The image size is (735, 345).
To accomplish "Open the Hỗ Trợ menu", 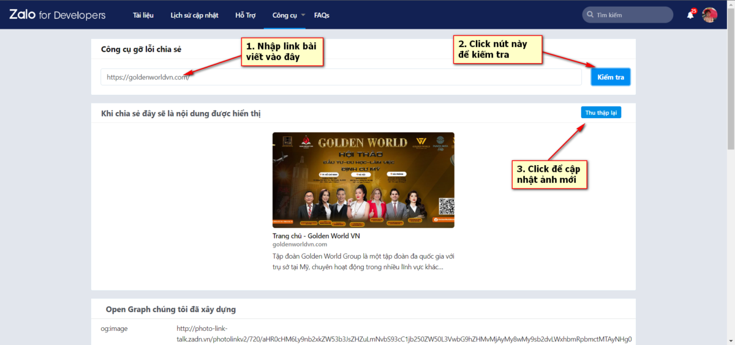I will 245,15.
